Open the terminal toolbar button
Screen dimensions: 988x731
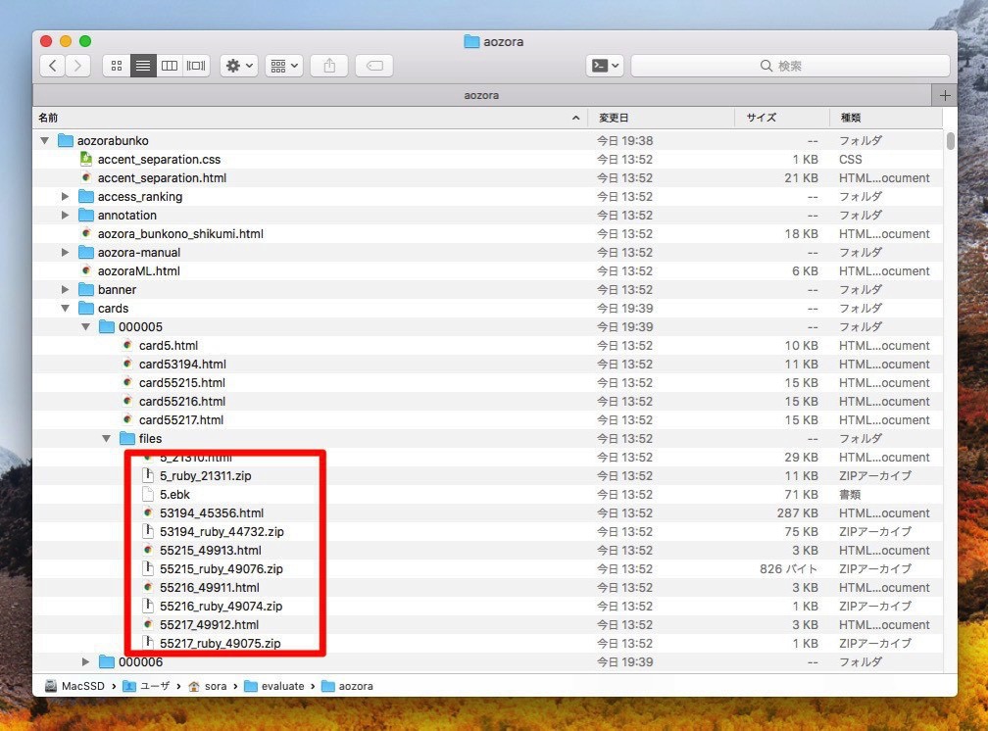[x=604, y=66]
